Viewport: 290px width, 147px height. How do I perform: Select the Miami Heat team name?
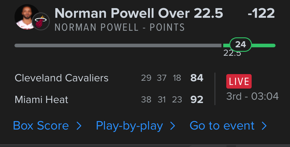click(x=41, y=99)
